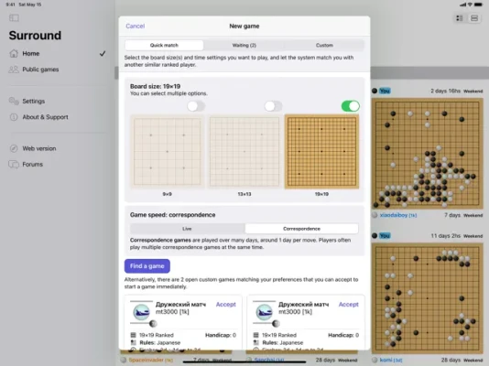Disable the 19×19 board size toggle

[350, 106]
